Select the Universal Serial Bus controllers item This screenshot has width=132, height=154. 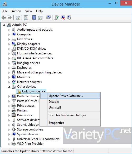click(38, 139)
